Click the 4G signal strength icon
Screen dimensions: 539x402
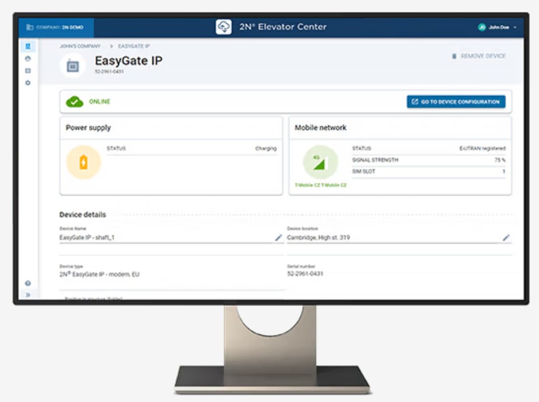point(321,162)
